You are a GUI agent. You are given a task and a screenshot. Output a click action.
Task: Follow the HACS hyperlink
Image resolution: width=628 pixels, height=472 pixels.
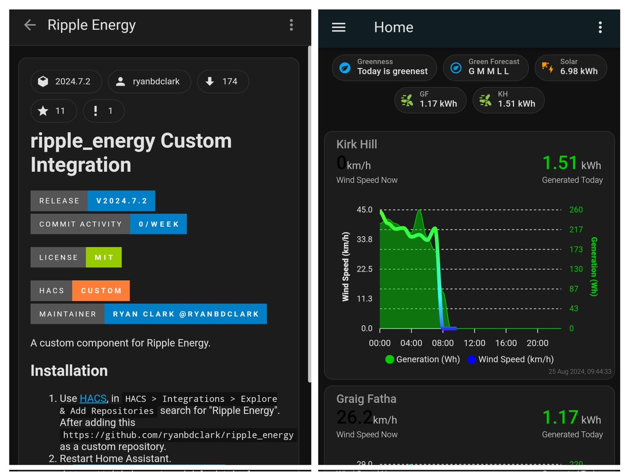(93, 399)
